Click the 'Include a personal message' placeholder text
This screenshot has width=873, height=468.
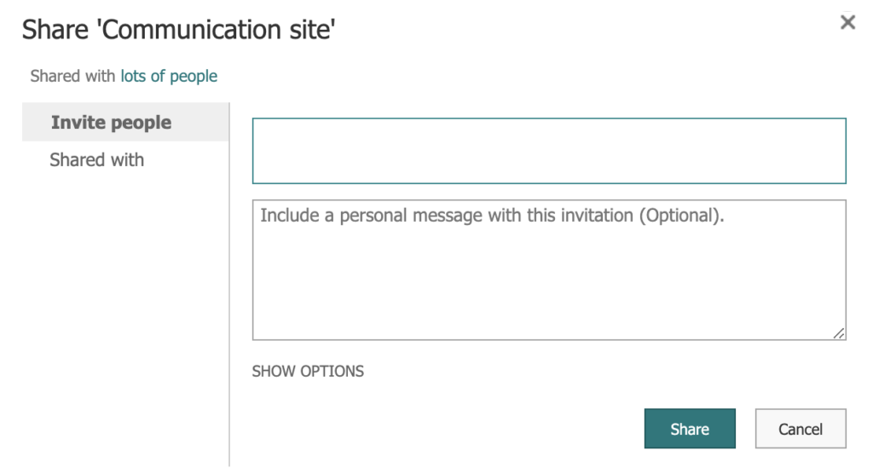click(492, 216)
